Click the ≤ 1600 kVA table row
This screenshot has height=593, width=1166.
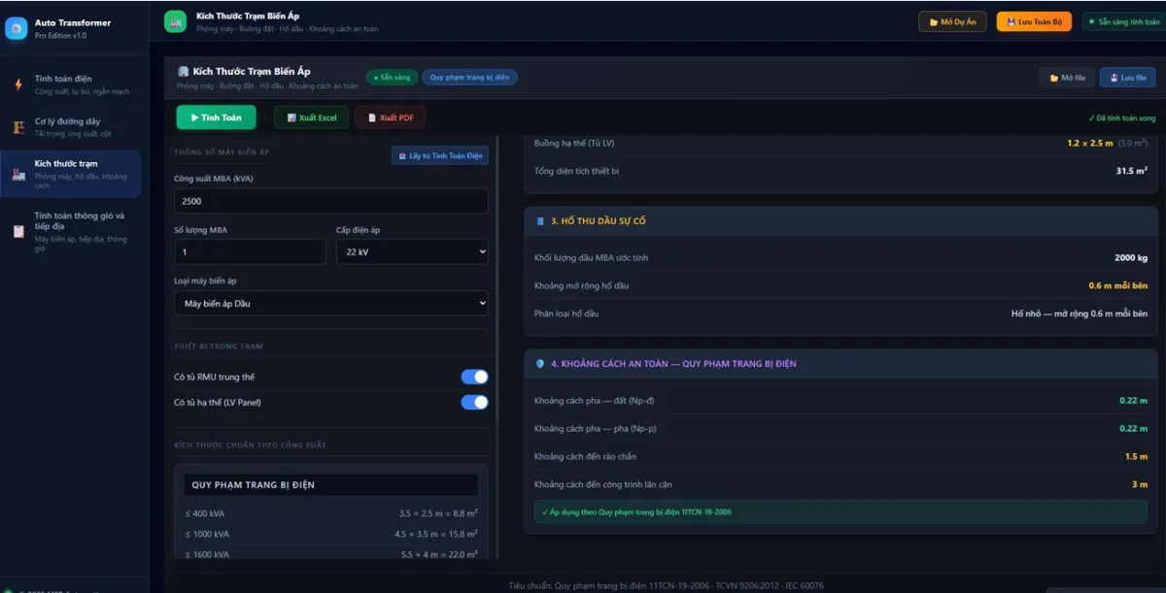tap(331, 554)
